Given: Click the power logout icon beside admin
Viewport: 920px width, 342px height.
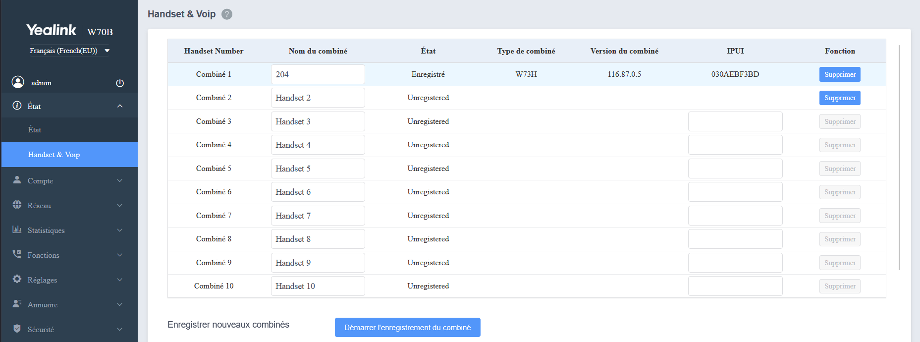Looking at the screenshot, I should pos(120,83).
